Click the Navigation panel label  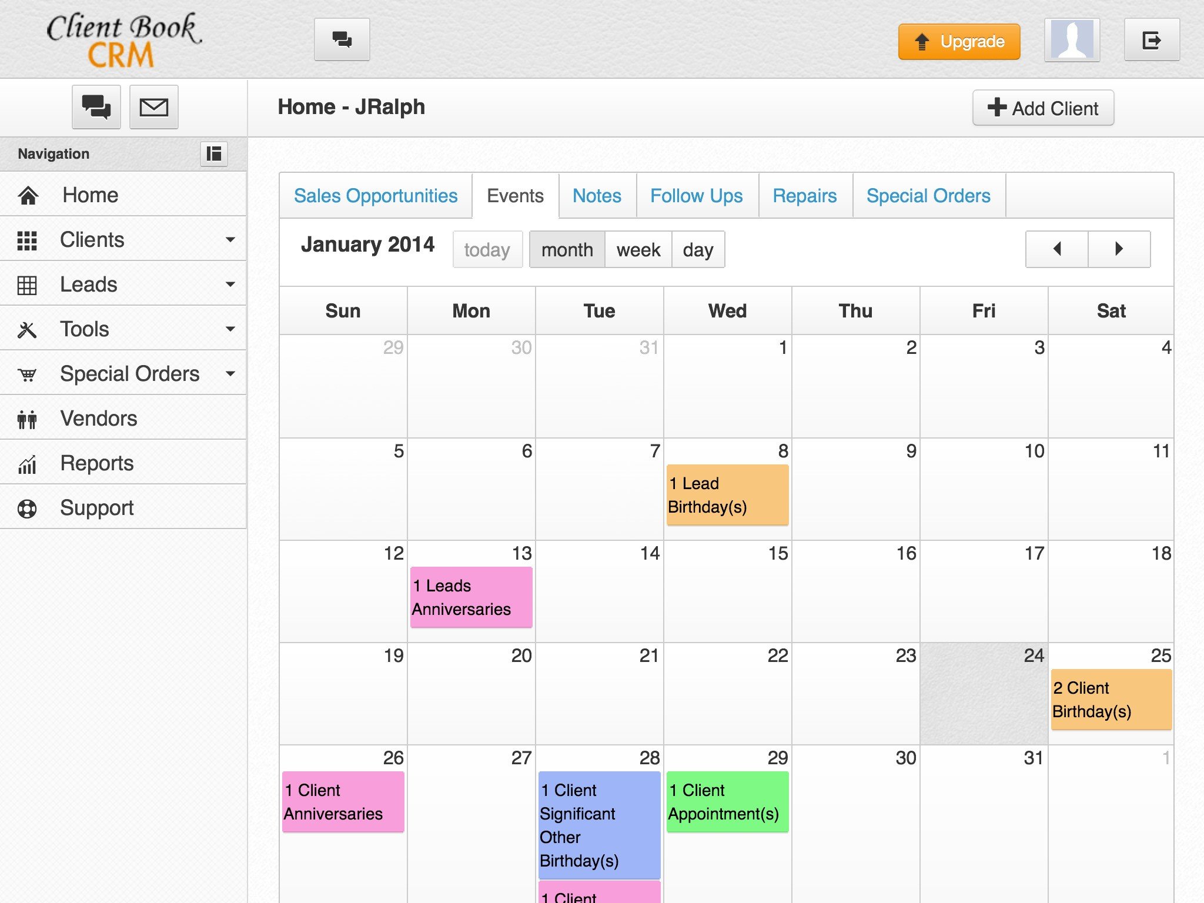click(53, 154)
